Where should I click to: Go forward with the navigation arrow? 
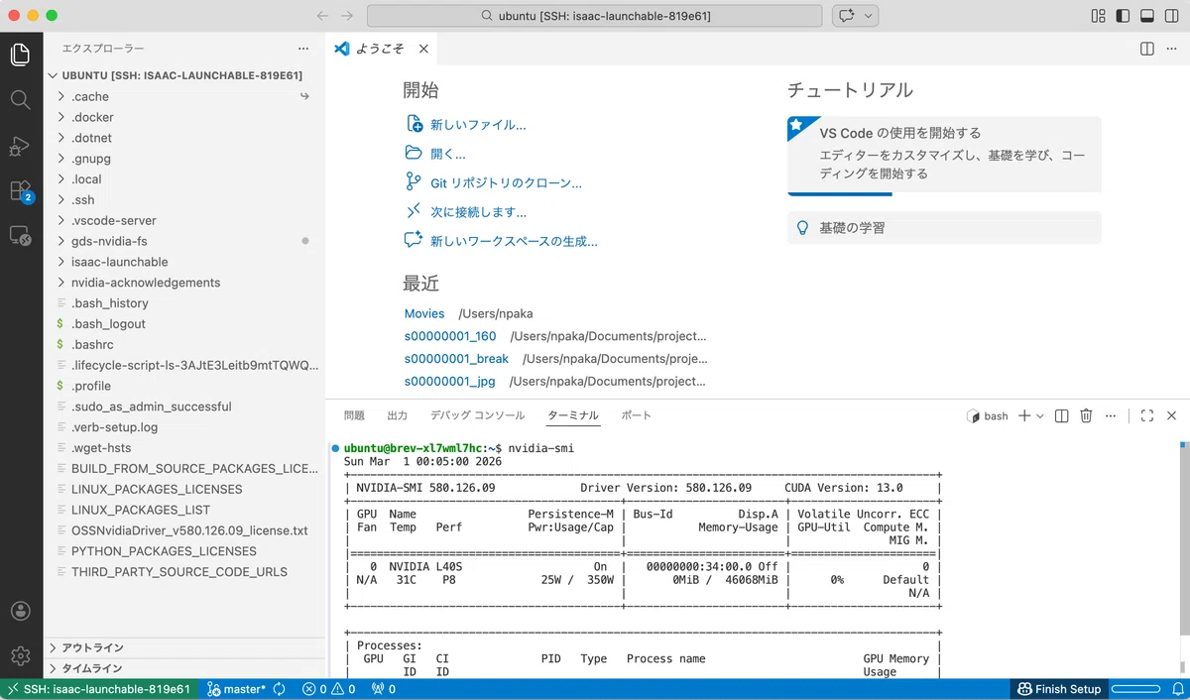click(x=347, y=16)
